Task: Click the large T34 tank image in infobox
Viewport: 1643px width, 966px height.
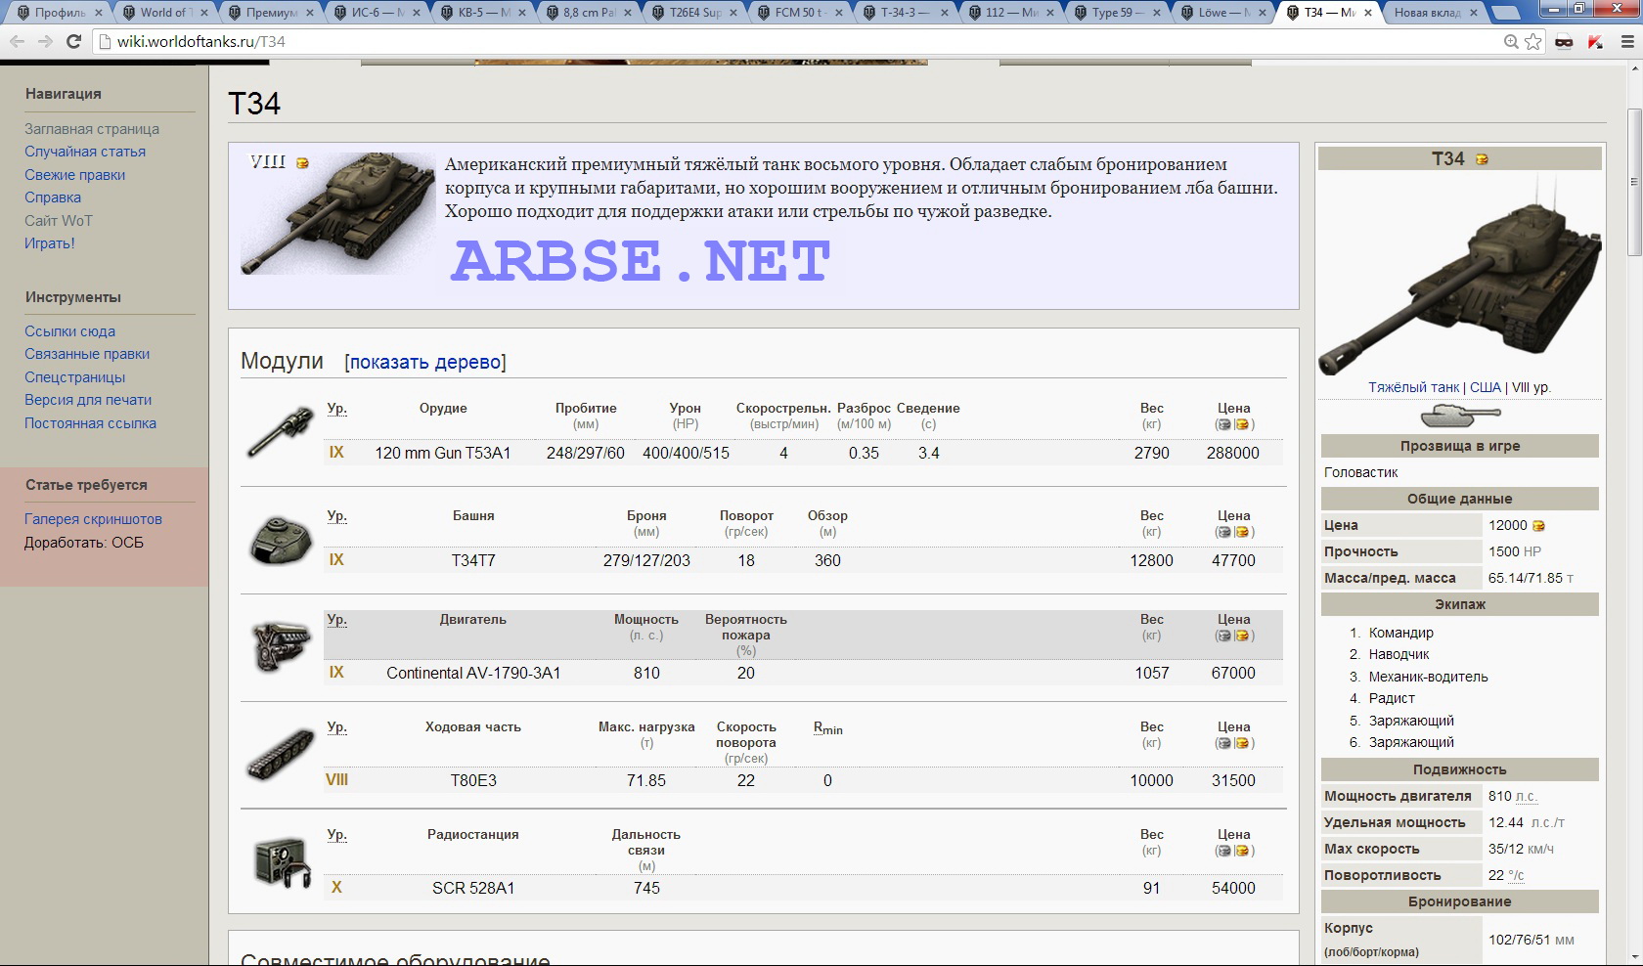Action: click(1459, 274)
